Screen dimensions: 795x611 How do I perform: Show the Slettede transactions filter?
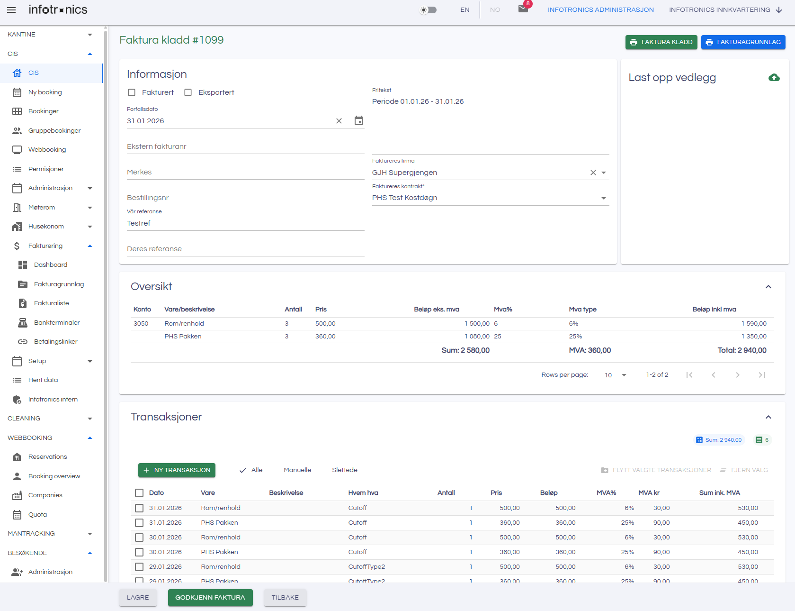pos(344,470)
